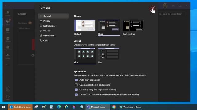This screenshot has height=110, width=197.
Task: Switch to Wondershare Filmora taskbar button
Action: click(130, 107)
